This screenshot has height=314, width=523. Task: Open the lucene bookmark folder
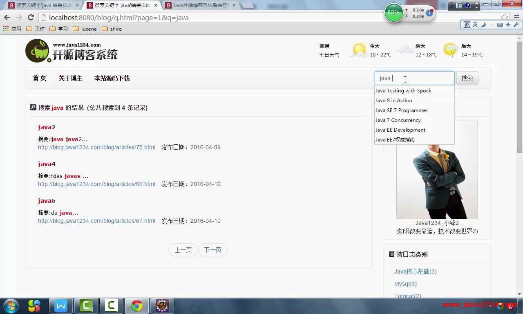[85, 29]
